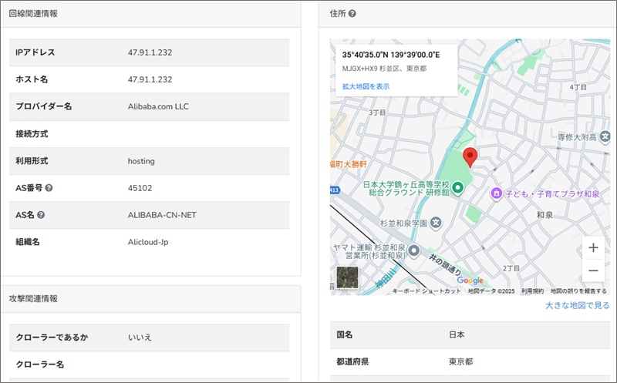Select IP address value 47.91.1.232 in IPアドレス row
Image resolution: width=617 pixels, height=383 pixels.
click(x=150, y=52)
